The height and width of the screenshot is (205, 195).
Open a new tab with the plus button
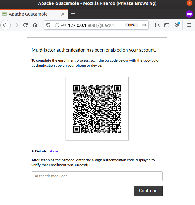pyautogui.click(x=73, y=14)
